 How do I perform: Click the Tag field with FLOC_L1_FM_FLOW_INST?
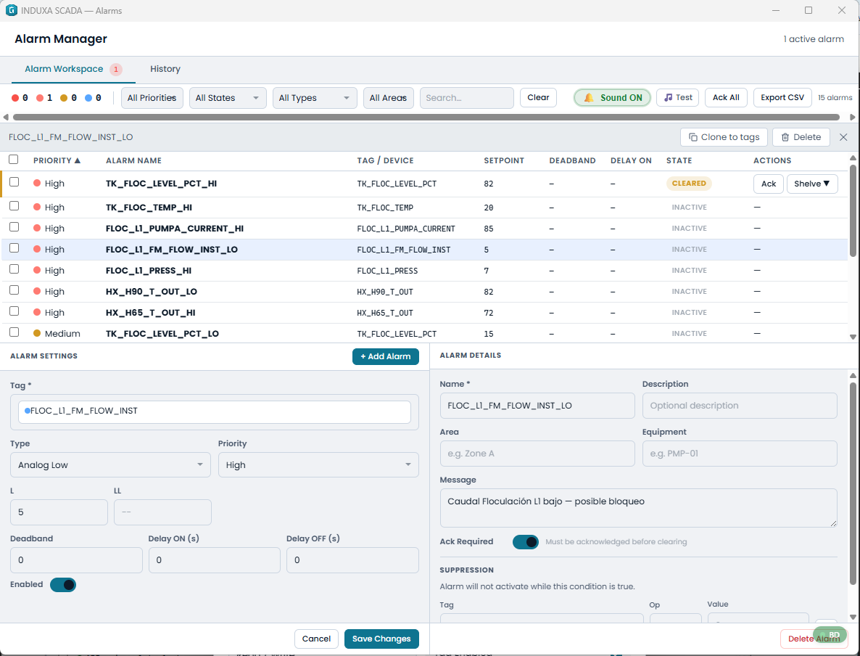[x=215, y=411]
